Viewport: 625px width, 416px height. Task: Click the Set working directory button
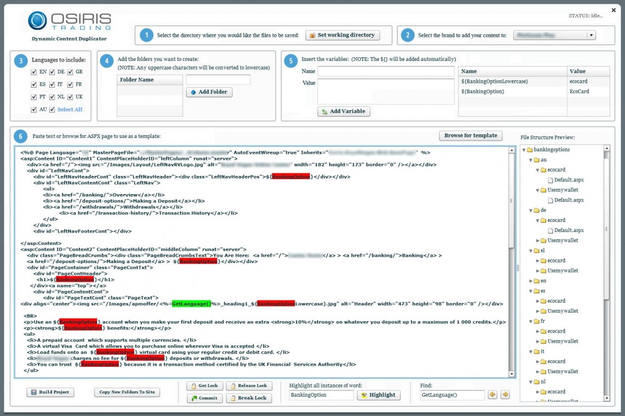342,35
